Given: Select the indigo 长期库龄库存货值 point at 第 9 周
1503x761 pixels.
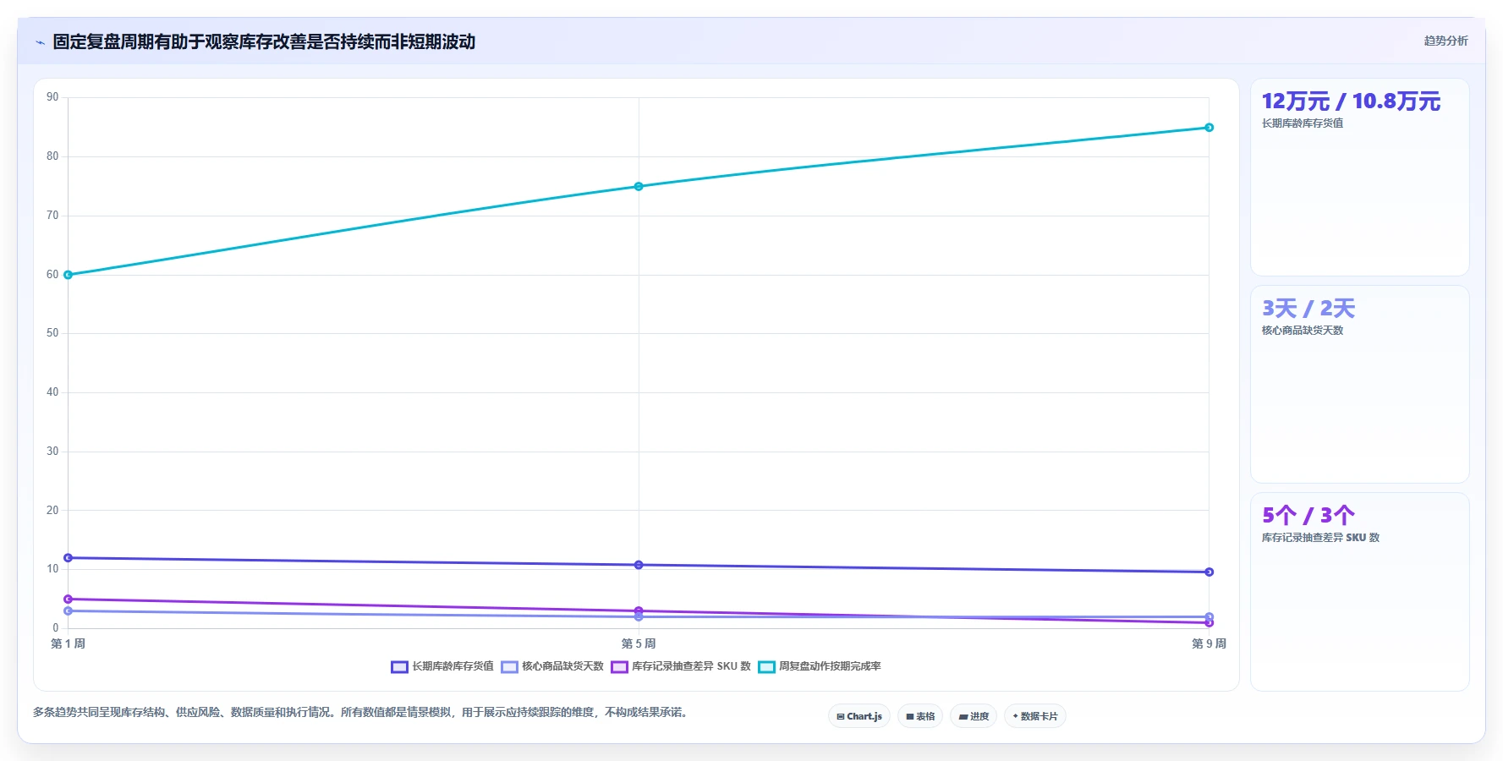Looking at the screenshot, I should (x=1209, y=572).
